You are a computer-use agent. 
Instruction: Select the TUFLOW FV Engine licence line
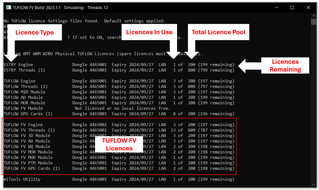coord(24,125)
